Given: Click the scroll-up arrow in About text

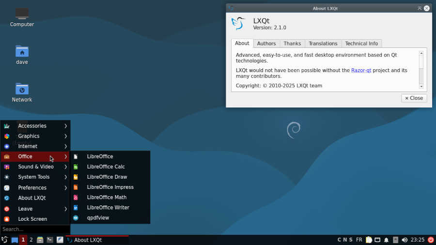Looking at the screenshot, I should (421, 53).
